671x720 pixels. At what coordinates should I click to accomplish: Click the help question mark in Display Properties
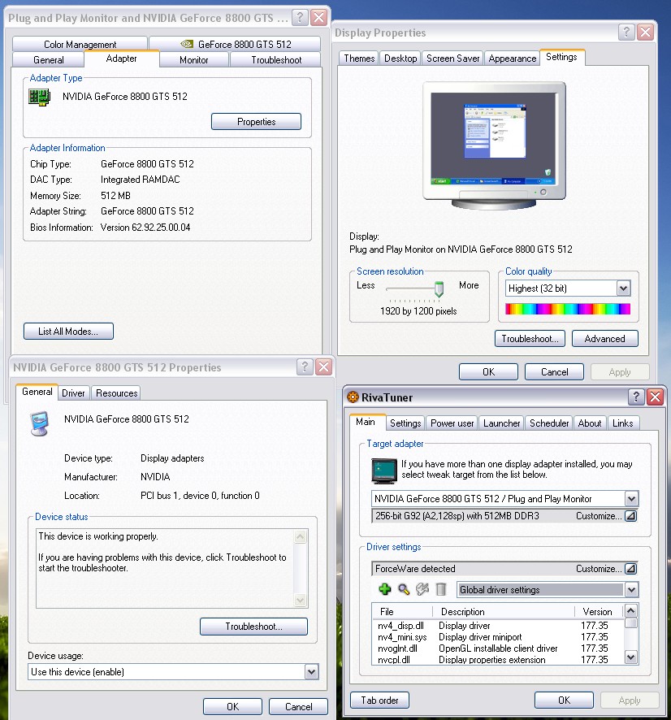[x=626, y=33]
